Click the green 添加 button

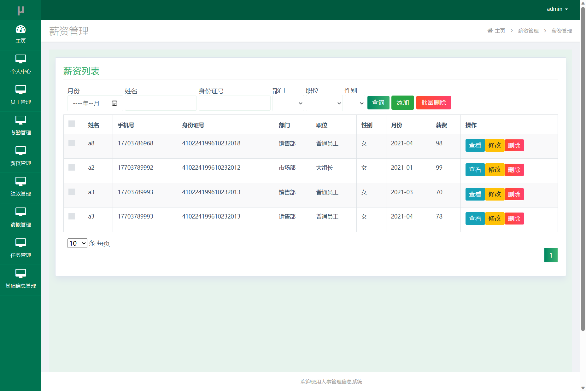click(402, 103)
